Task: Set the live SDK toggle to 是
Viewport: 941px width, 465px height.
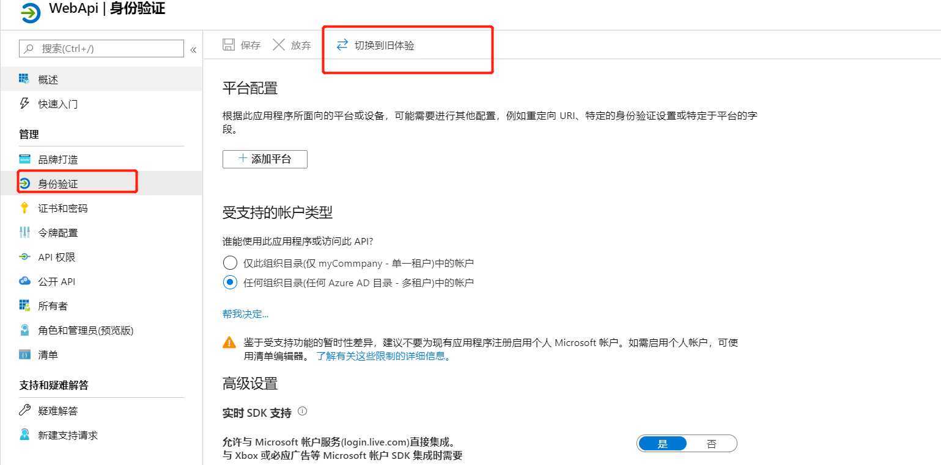Action: [662, 444]
